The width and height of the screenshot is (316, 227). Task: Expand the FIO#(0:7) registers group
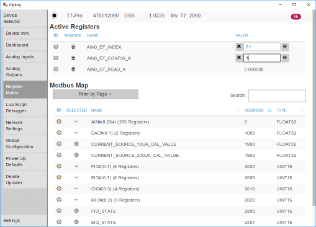click(76, 166)
